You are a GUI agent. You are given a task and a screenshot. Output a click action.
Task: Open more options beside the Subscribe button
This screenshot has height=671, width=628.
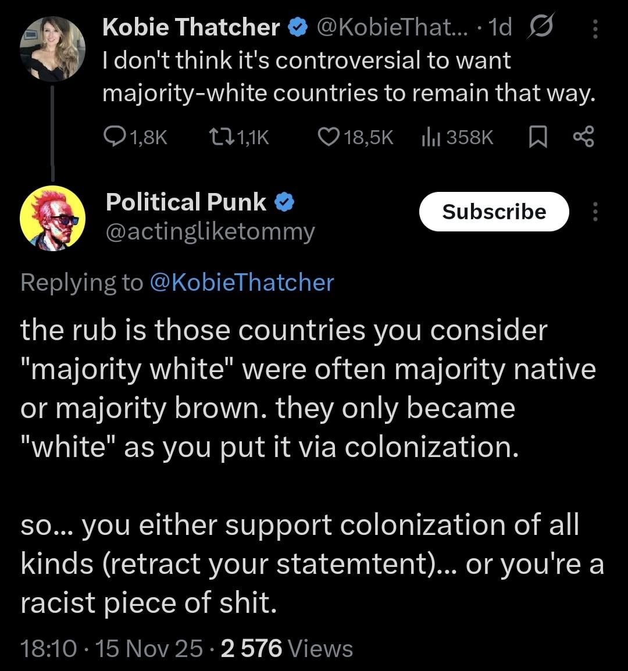[x=594, y=212]
